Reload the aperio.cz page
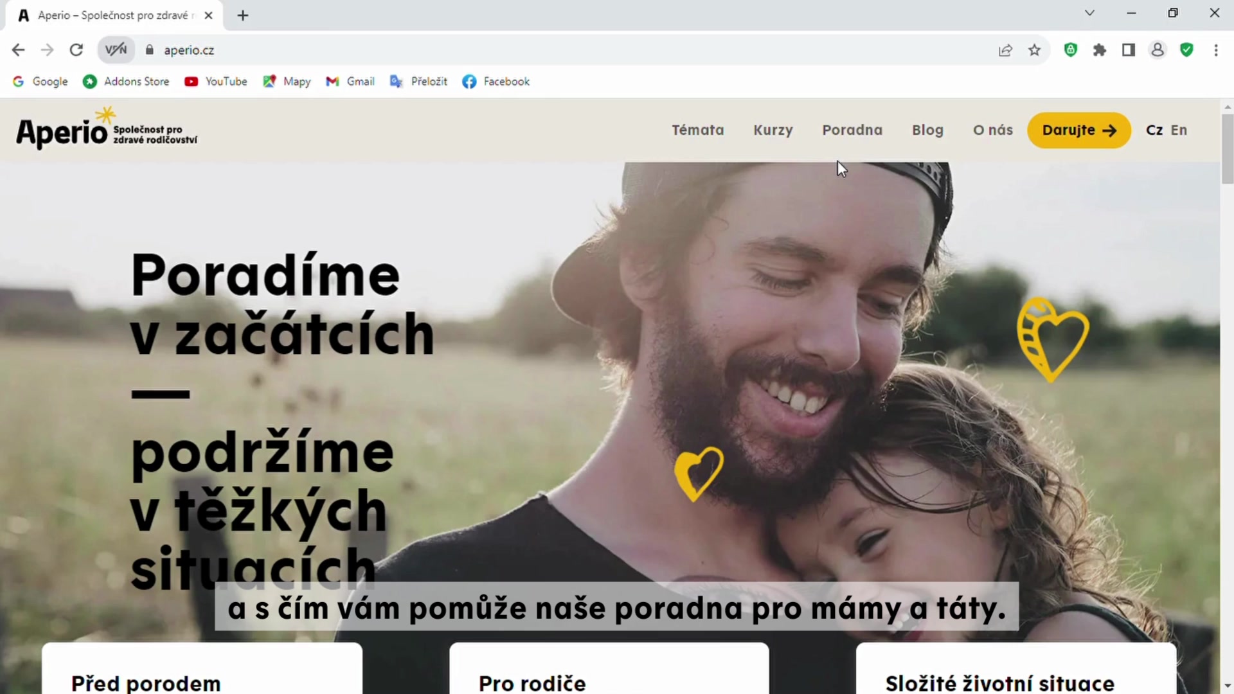 (x=76, y=50)
